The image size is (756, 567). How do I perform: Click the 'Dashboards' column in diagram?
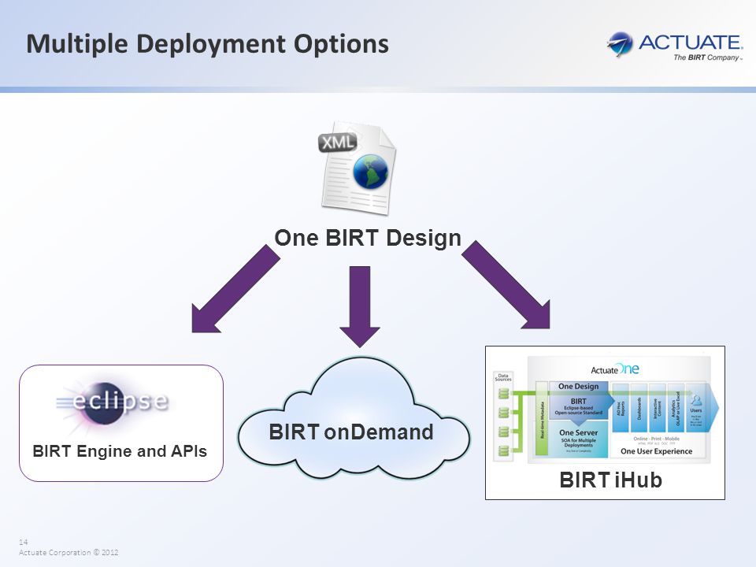(639, 408)
